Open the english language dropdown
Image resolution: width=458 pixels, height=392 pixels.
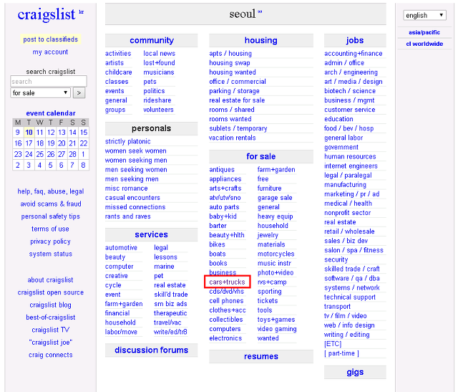424,15
